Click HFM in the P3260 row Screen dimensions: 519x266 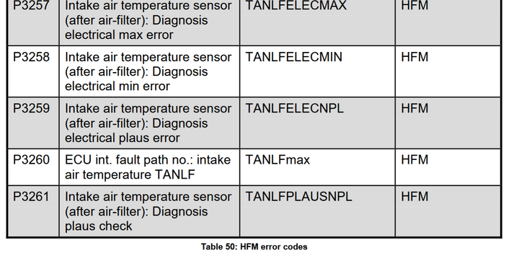tap(414, 160)
